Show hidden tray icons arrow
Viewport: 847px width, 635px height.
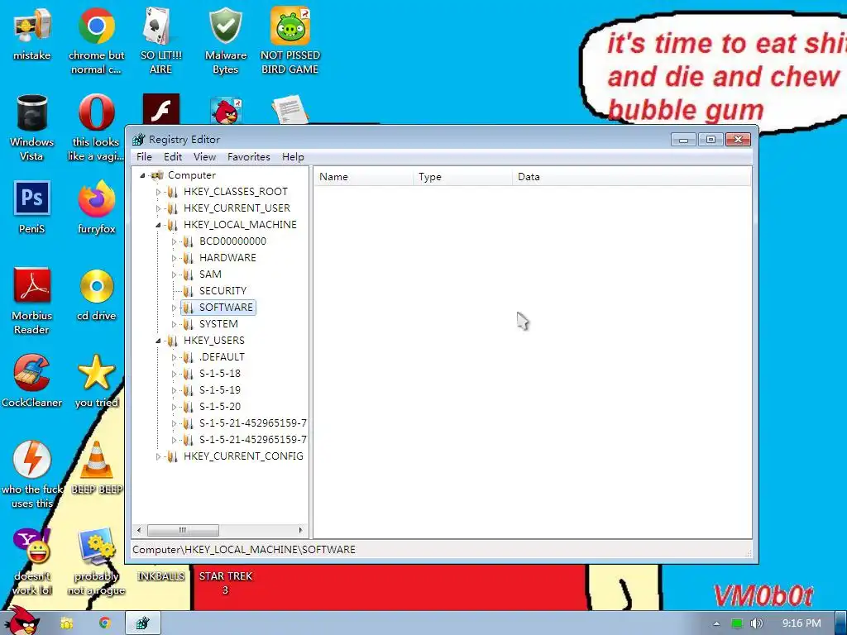(716, 623)
